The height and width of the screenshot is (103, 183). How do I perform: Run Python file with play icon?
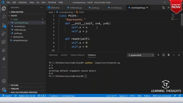[x=168, y=8]
